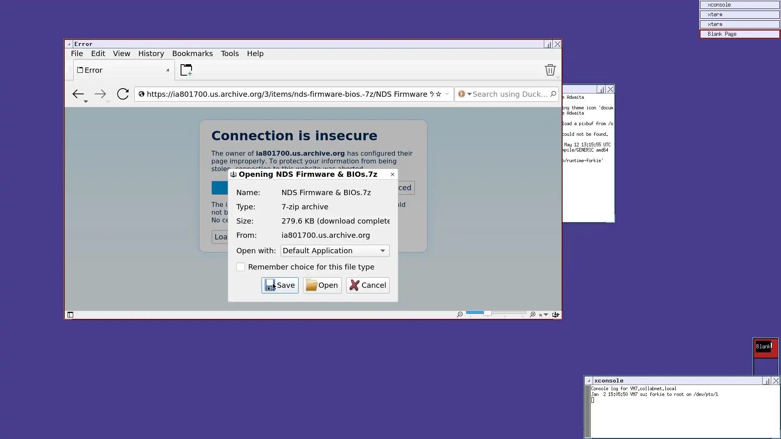The image size is (781, 439).
Task: Open the Bookmarks menu
Action: point(192,54)
